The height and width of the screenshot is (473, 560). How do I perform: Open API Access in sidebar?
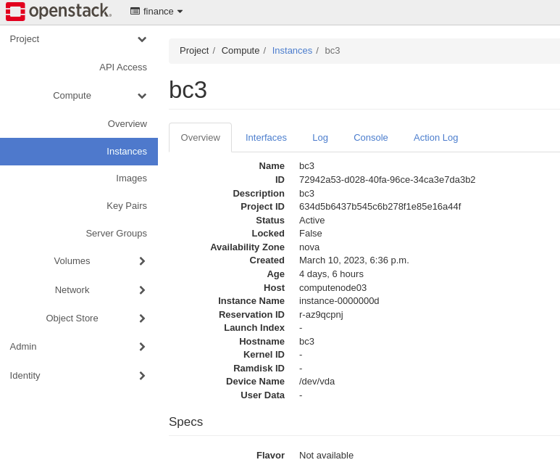(123, 67)
